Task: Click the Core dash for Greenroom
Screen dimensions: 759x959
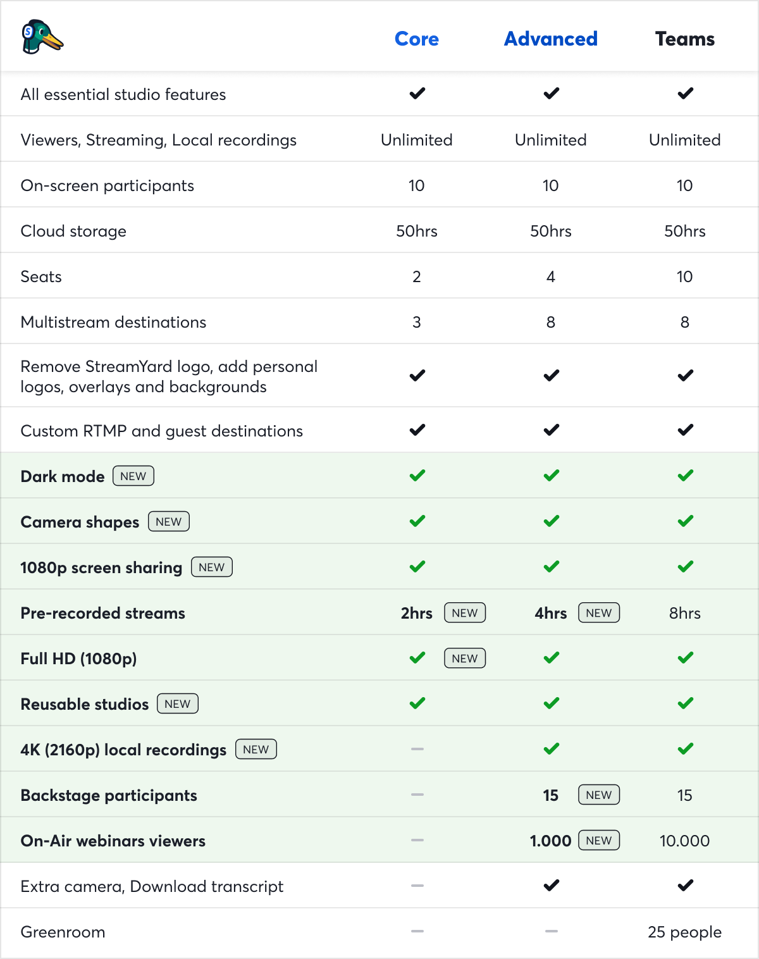Action: point(417,931)
